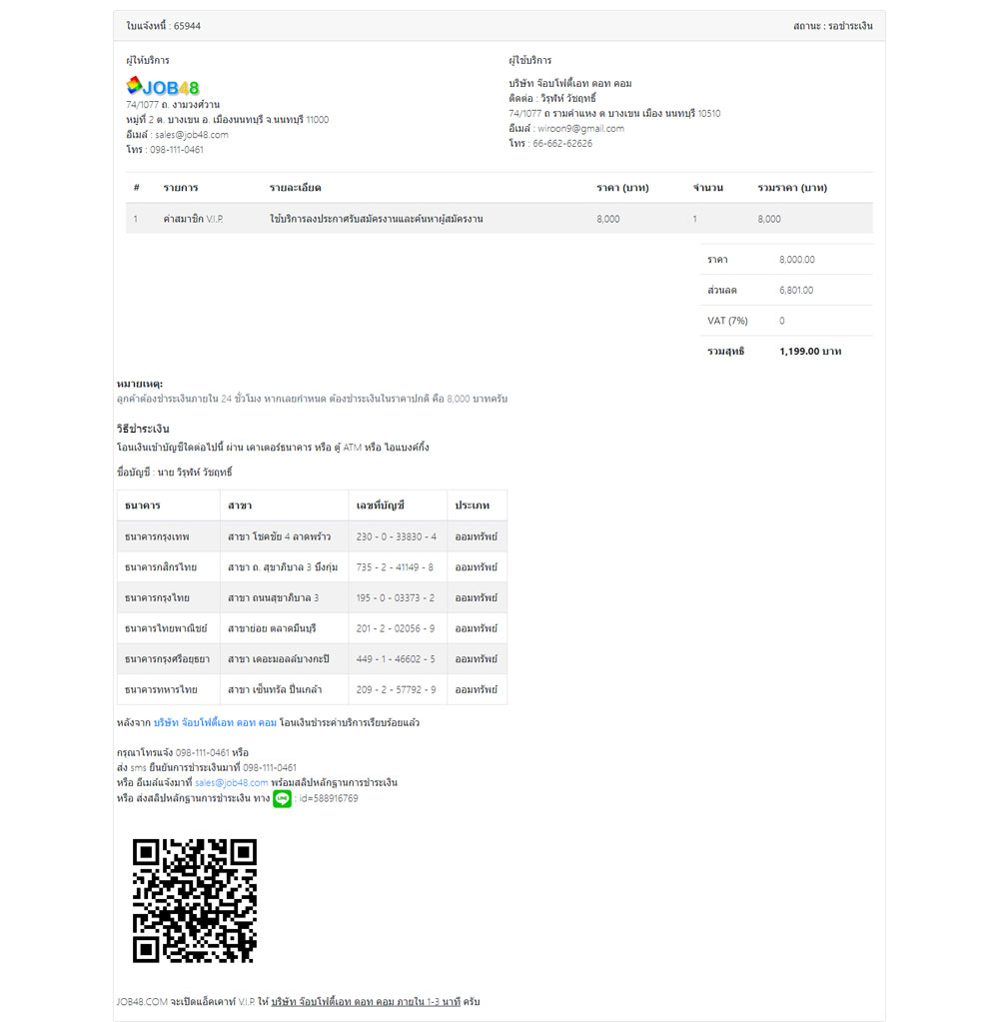The width and height of the screenshot is (999, 1022).
Task: Click the green LINE app icon
Action: (x=282, y=798)
